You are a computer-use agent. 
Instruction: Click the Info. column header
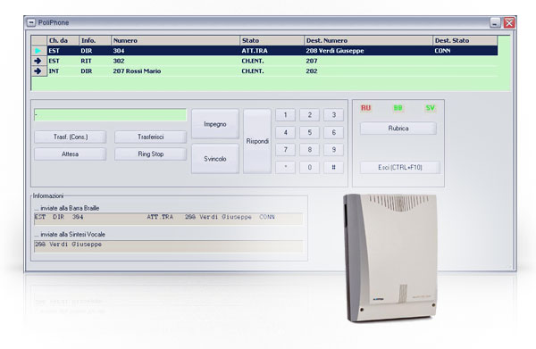(95, 41)
